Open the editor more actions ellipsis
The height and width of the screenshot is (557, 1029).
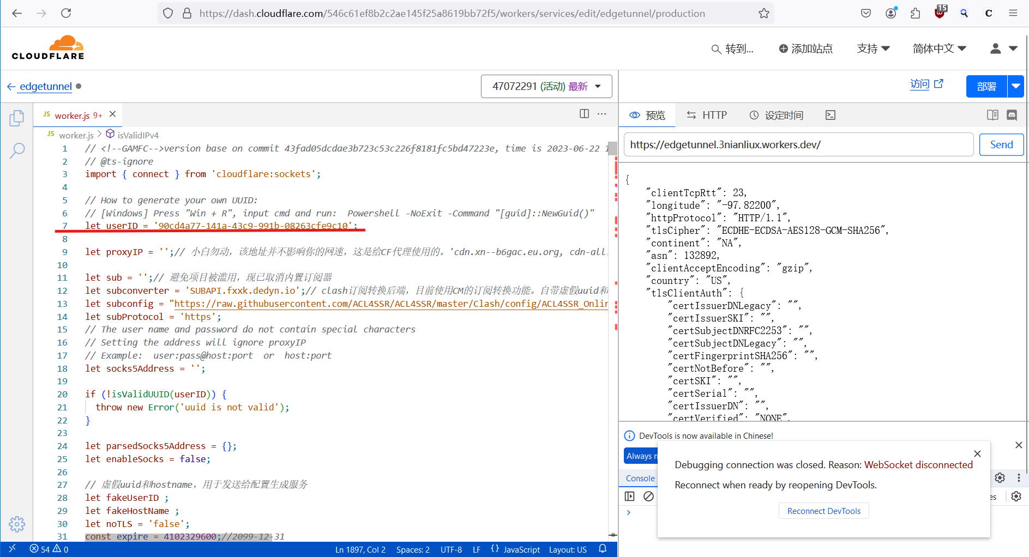pos(601,113)
